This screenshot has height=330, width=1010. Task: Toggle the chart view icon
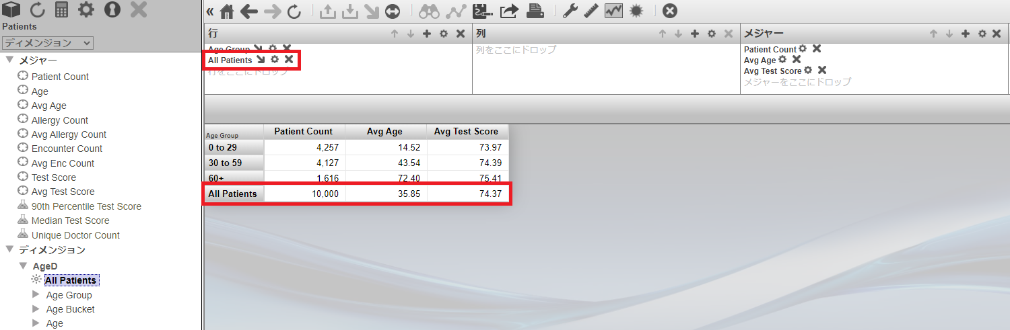(613, 11)
